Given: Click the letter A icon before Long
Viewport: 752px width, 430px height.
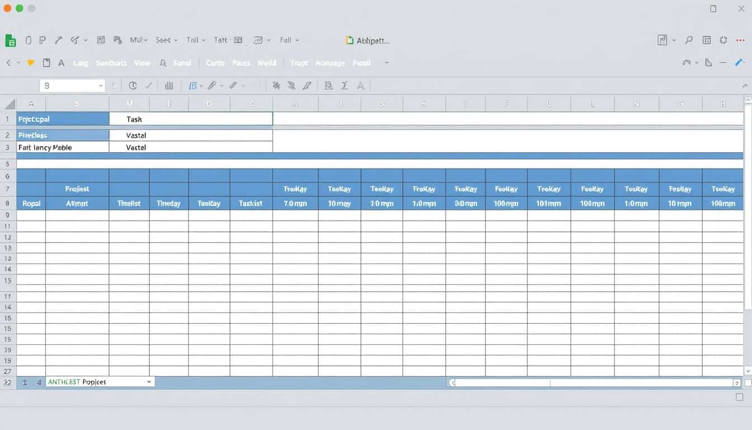Looking at the screenshot, I should pos(62,63).
